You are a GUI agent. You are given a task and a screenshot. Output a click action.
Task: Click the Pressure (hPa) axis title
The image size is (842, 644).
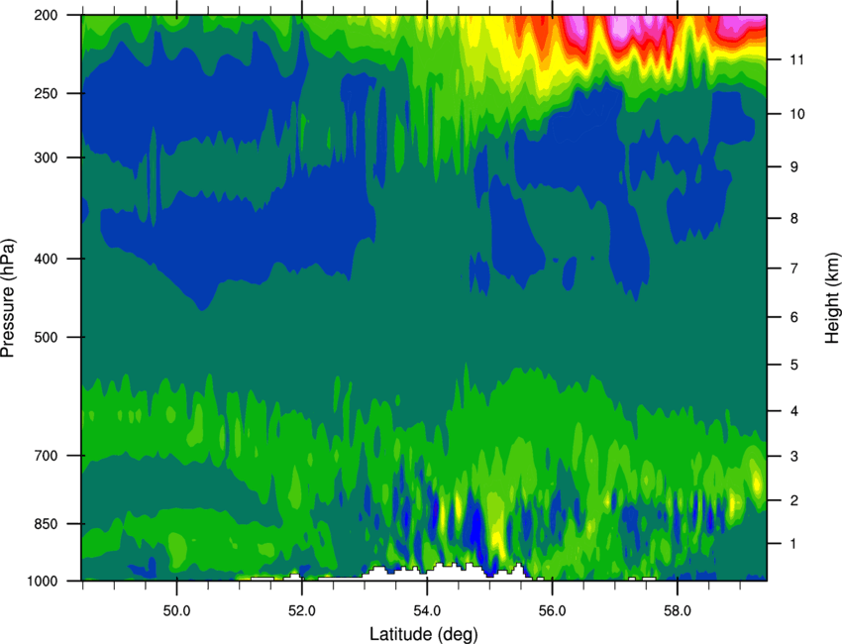[8, 298]
